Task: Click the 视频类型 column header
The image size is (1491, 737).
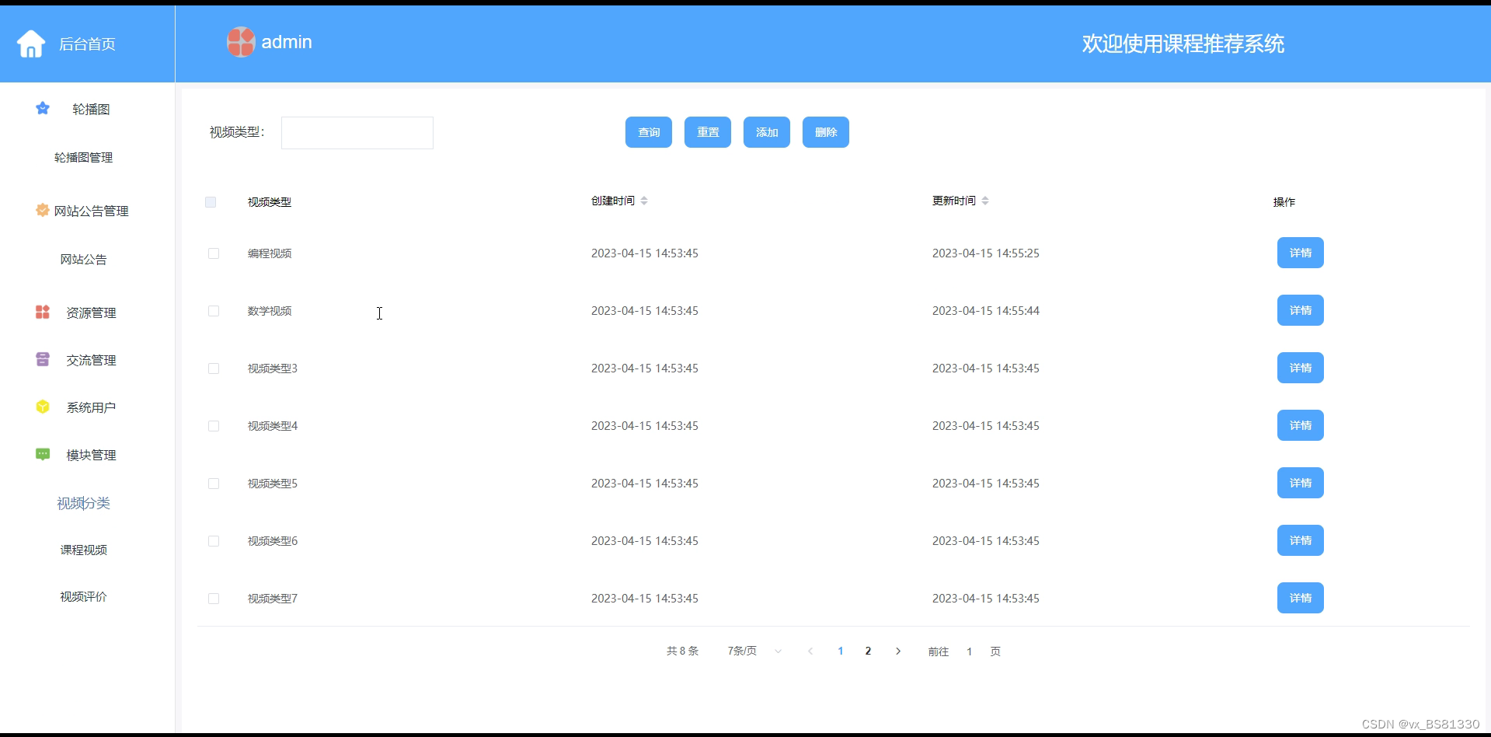Action: tap(270, 202)
